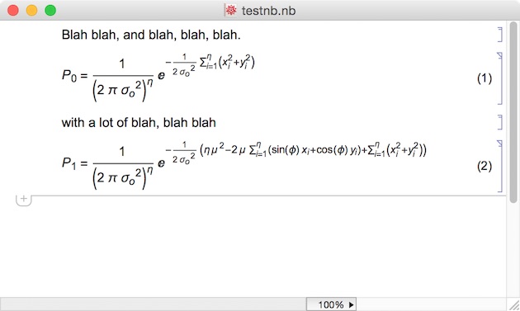Viewport: 520px width, 311px height.
Task: Place cursor in 'Blah blah, and blah' text
Action: 151,35
